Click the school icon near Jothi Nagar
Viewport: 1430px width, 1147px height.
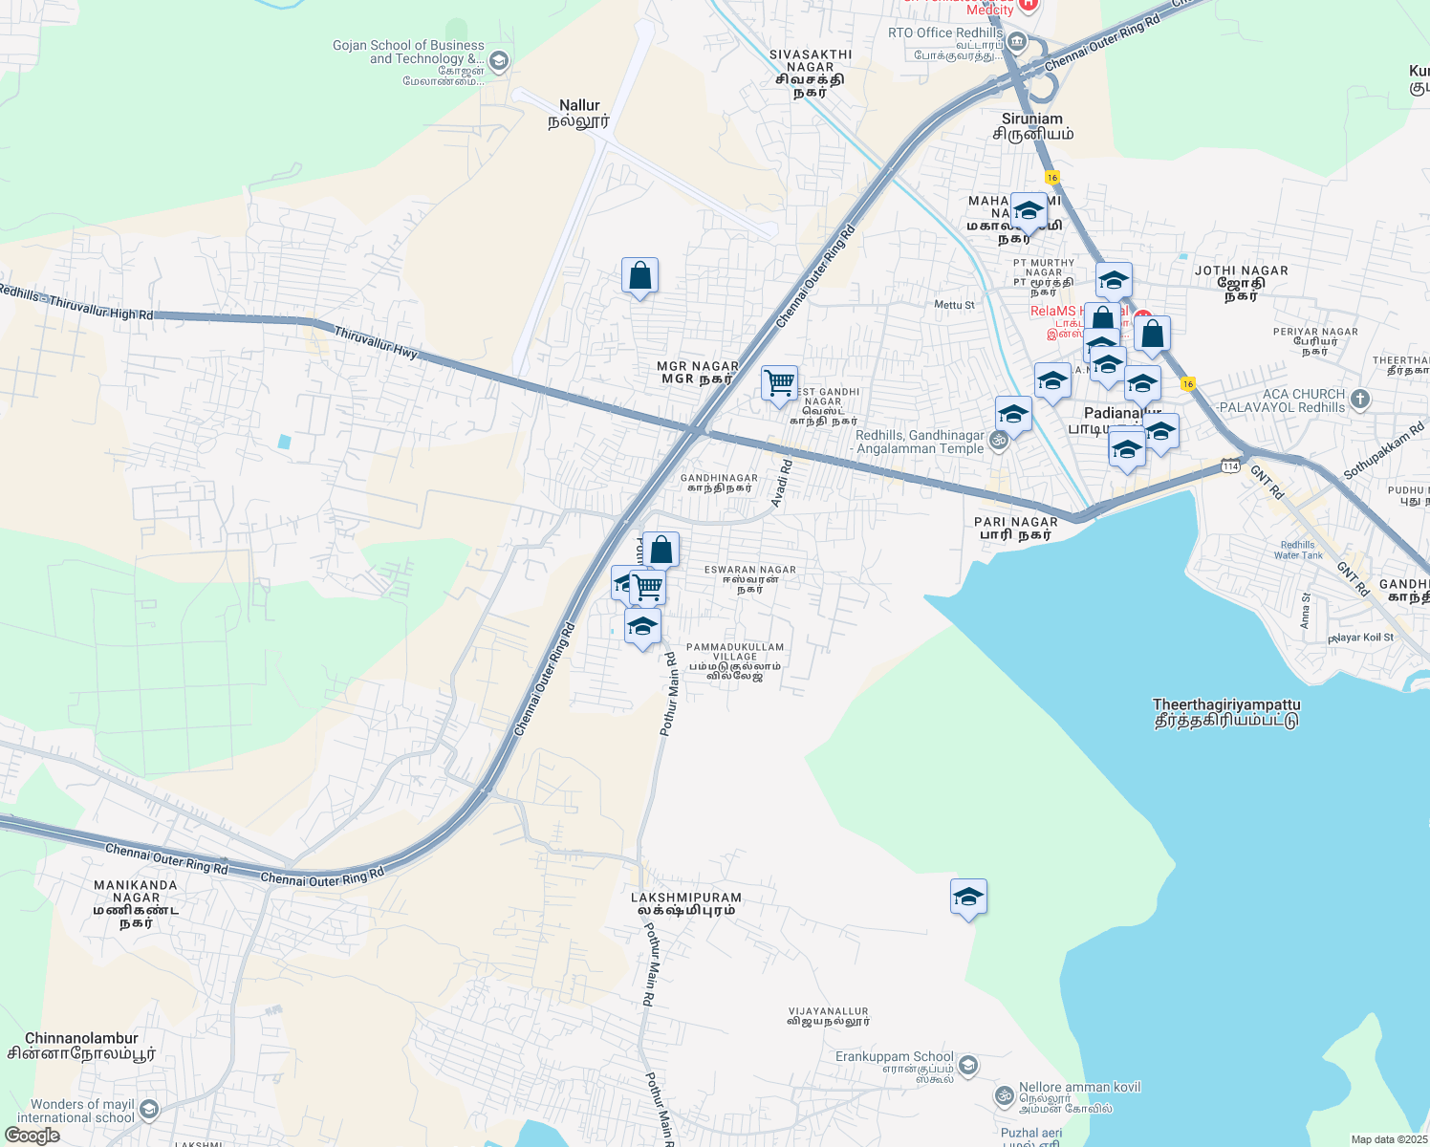(x=1114, y=279)
